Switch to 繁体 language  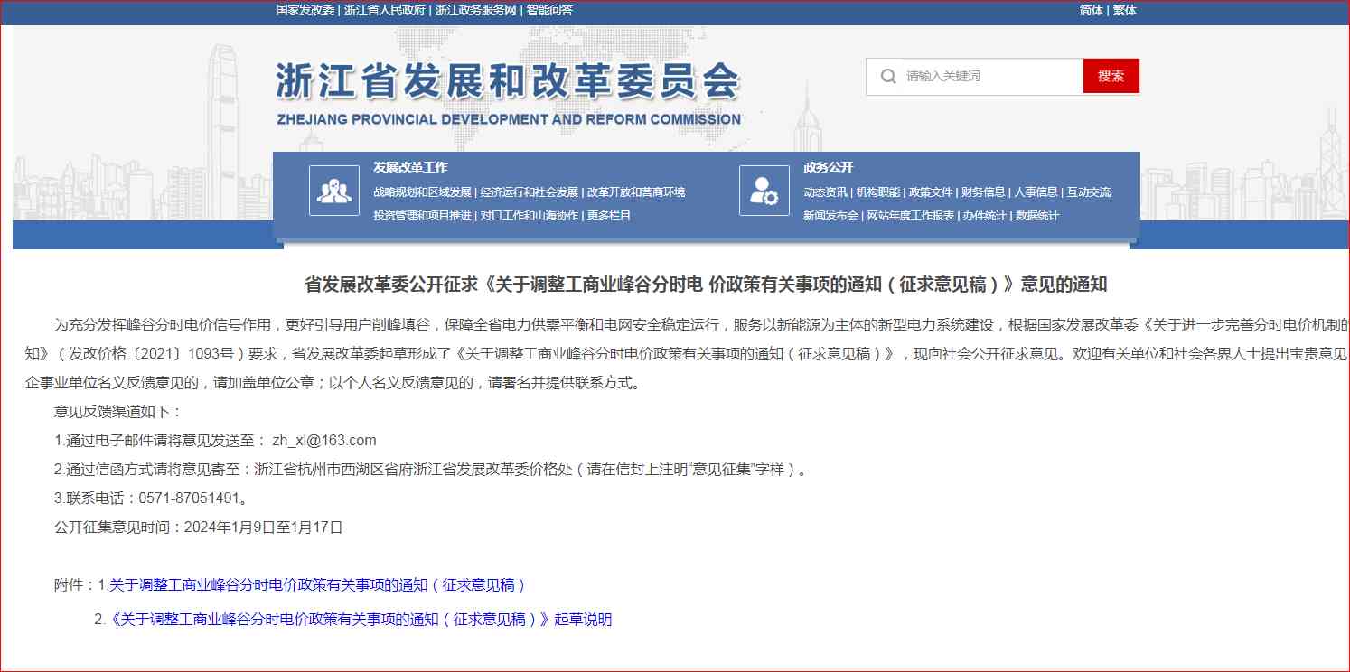(1125, 11)
